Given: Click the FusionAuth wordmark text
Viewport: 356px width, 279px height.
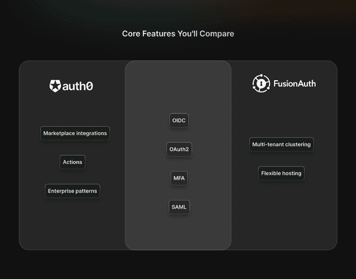Looking at the screenshot, I should (294, 84).
